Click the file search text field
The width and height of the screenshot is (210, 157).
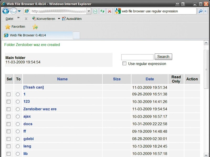pos(137,57)
